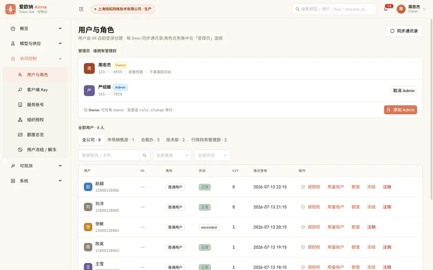Screen dimensions: 433x270
Task: Click the 陈昊 avatar in the user table
Action: point(88,247)
